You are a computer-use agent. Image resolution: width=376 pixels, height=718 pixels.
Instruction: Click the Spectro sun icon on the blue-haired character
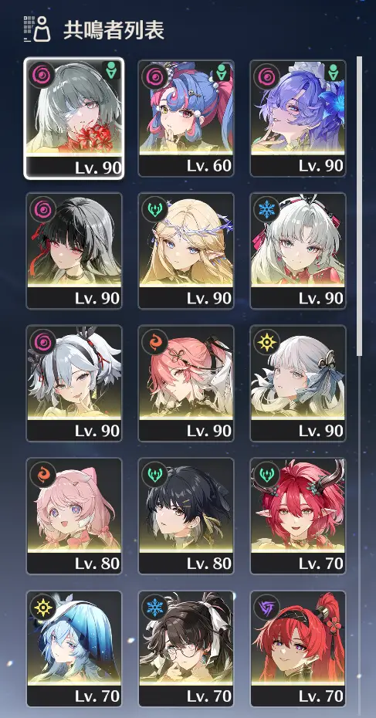tap(42, 608)
